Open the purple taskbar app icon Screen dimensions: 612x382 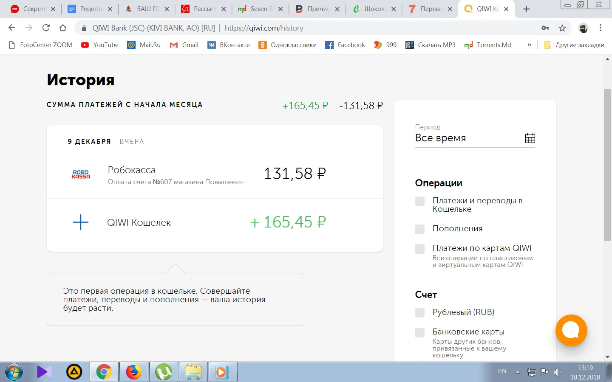44,372
